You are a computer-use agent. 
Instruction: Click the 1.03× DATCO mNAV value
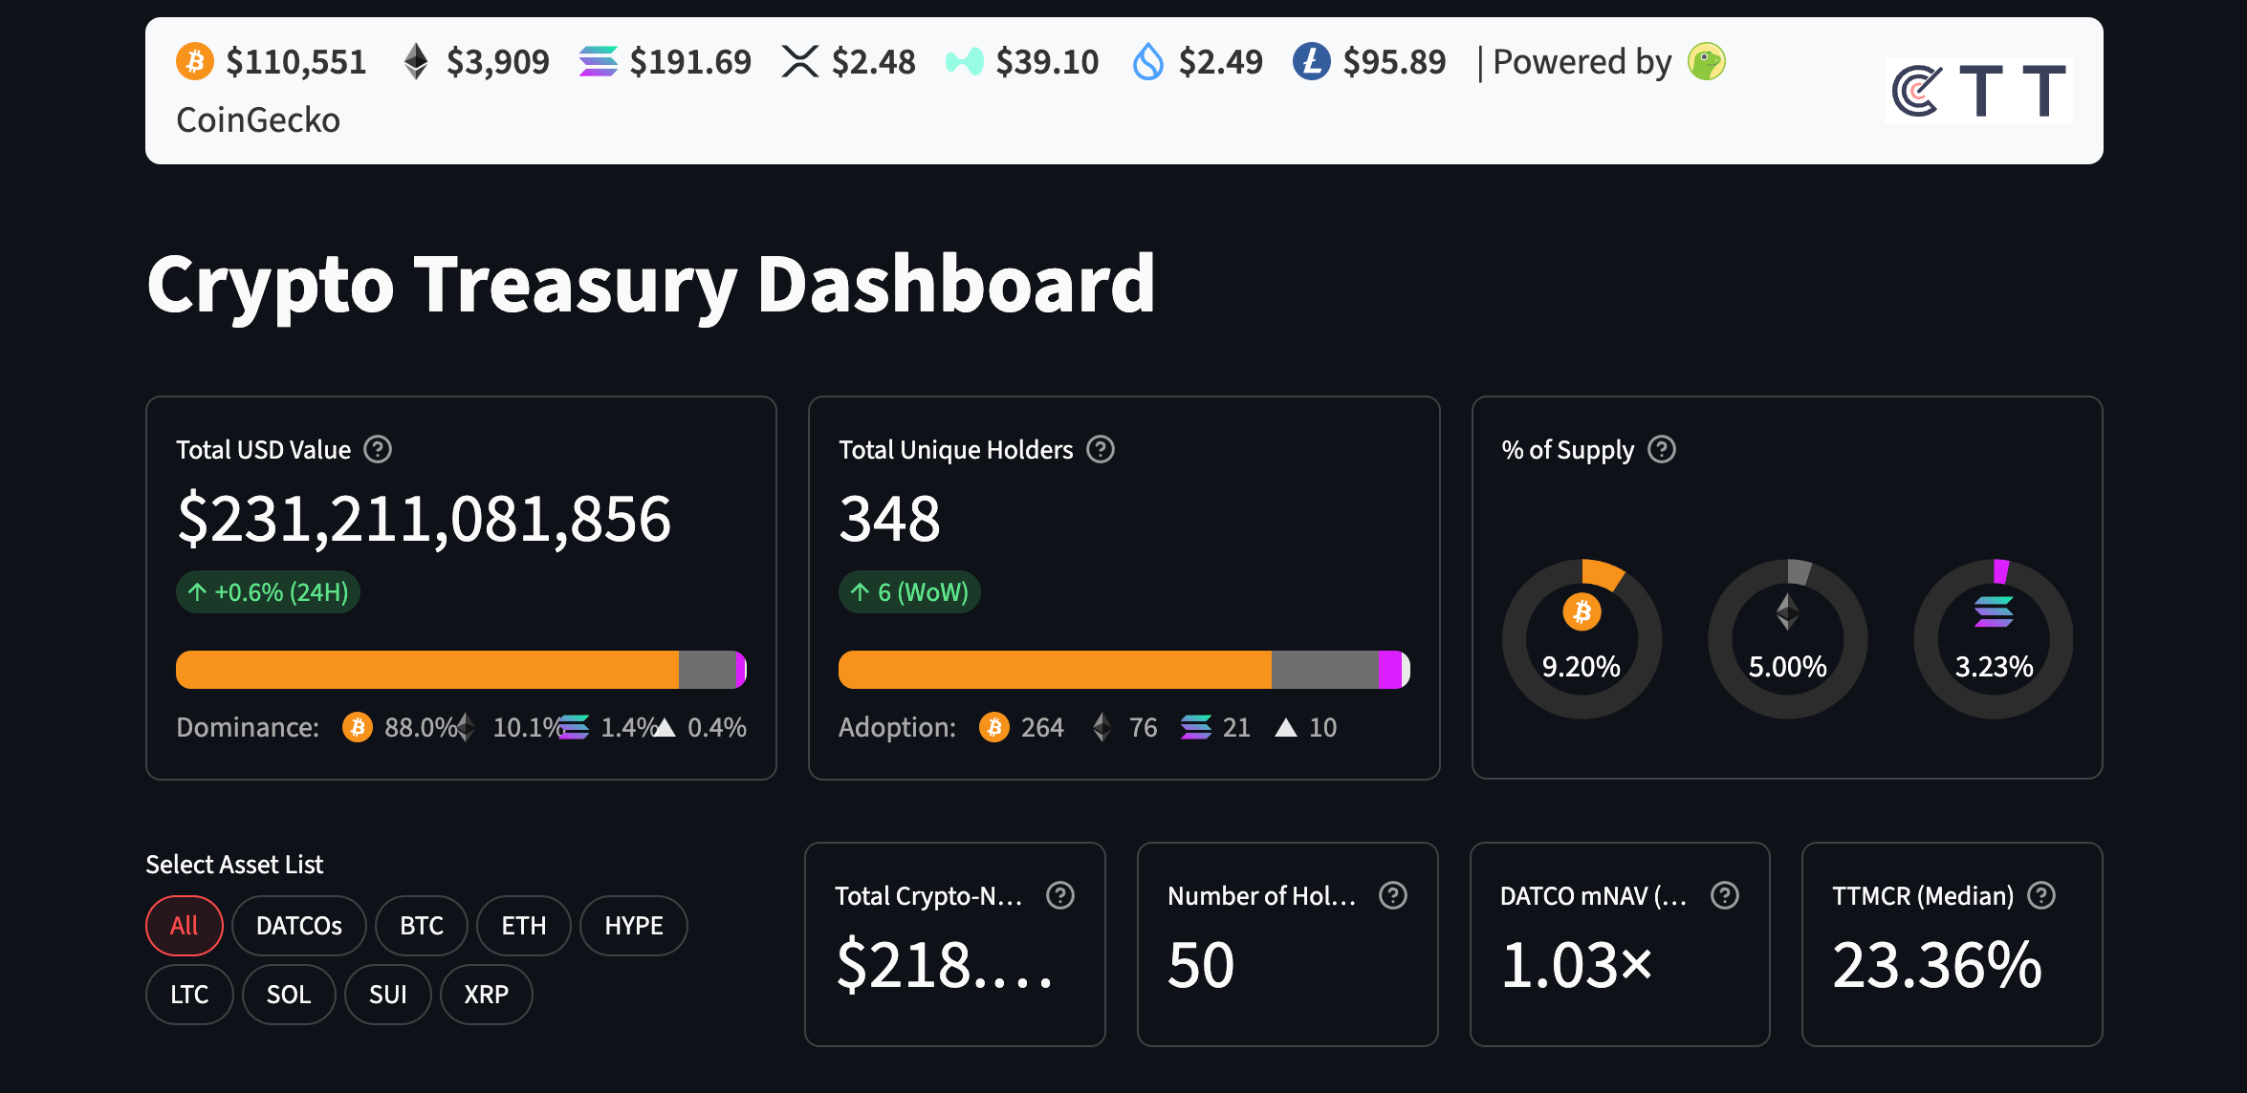pyautogui.click(x=1577, y=965)
